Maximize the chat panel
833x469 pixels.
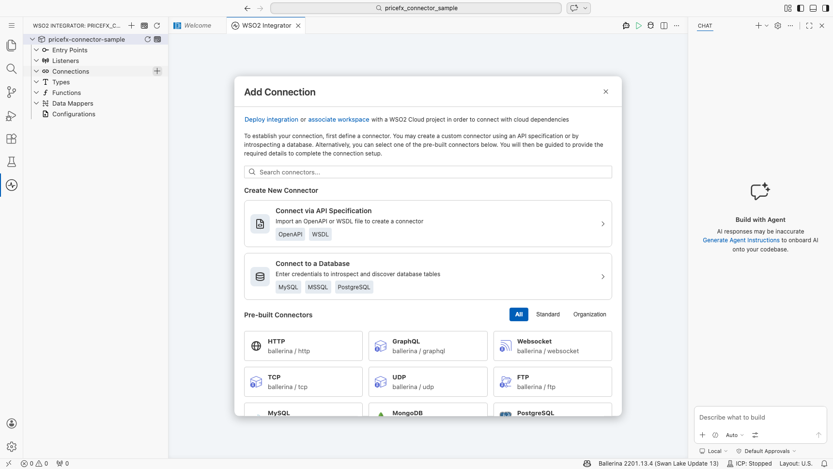(809, 26)
